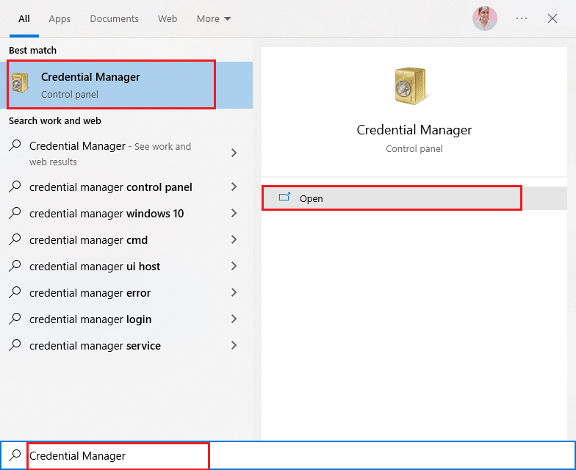Switch to the Apps tab

(x=60, y=19)
